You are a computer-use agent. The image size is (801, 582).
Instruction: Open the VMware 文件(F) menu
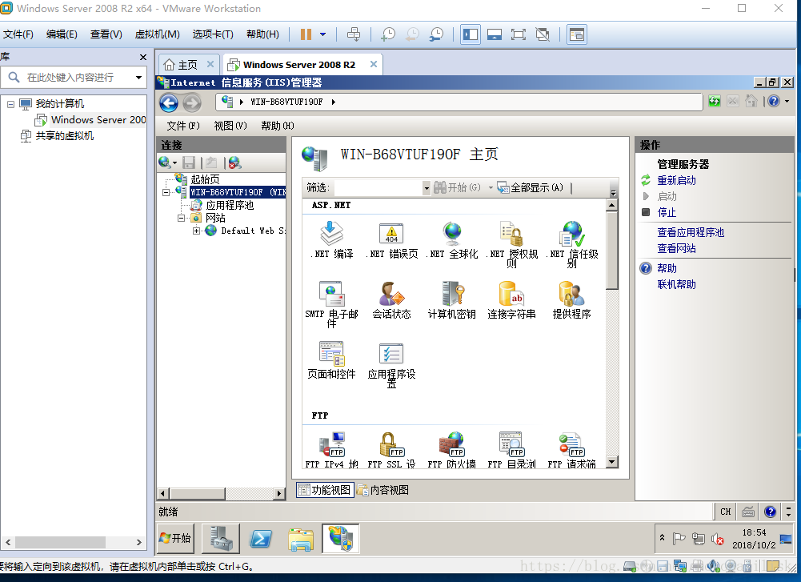(18, 34)
